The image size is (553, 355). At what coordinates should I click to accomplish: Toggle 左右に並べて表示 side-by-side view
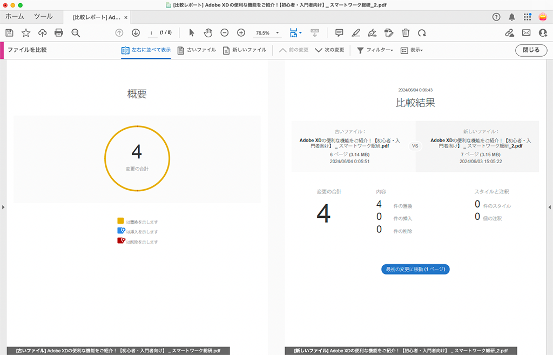[x=146, y=50]
